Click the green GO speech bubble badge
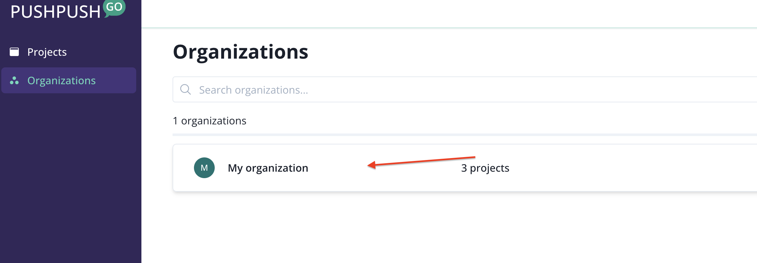 click(x=114, y=7)
